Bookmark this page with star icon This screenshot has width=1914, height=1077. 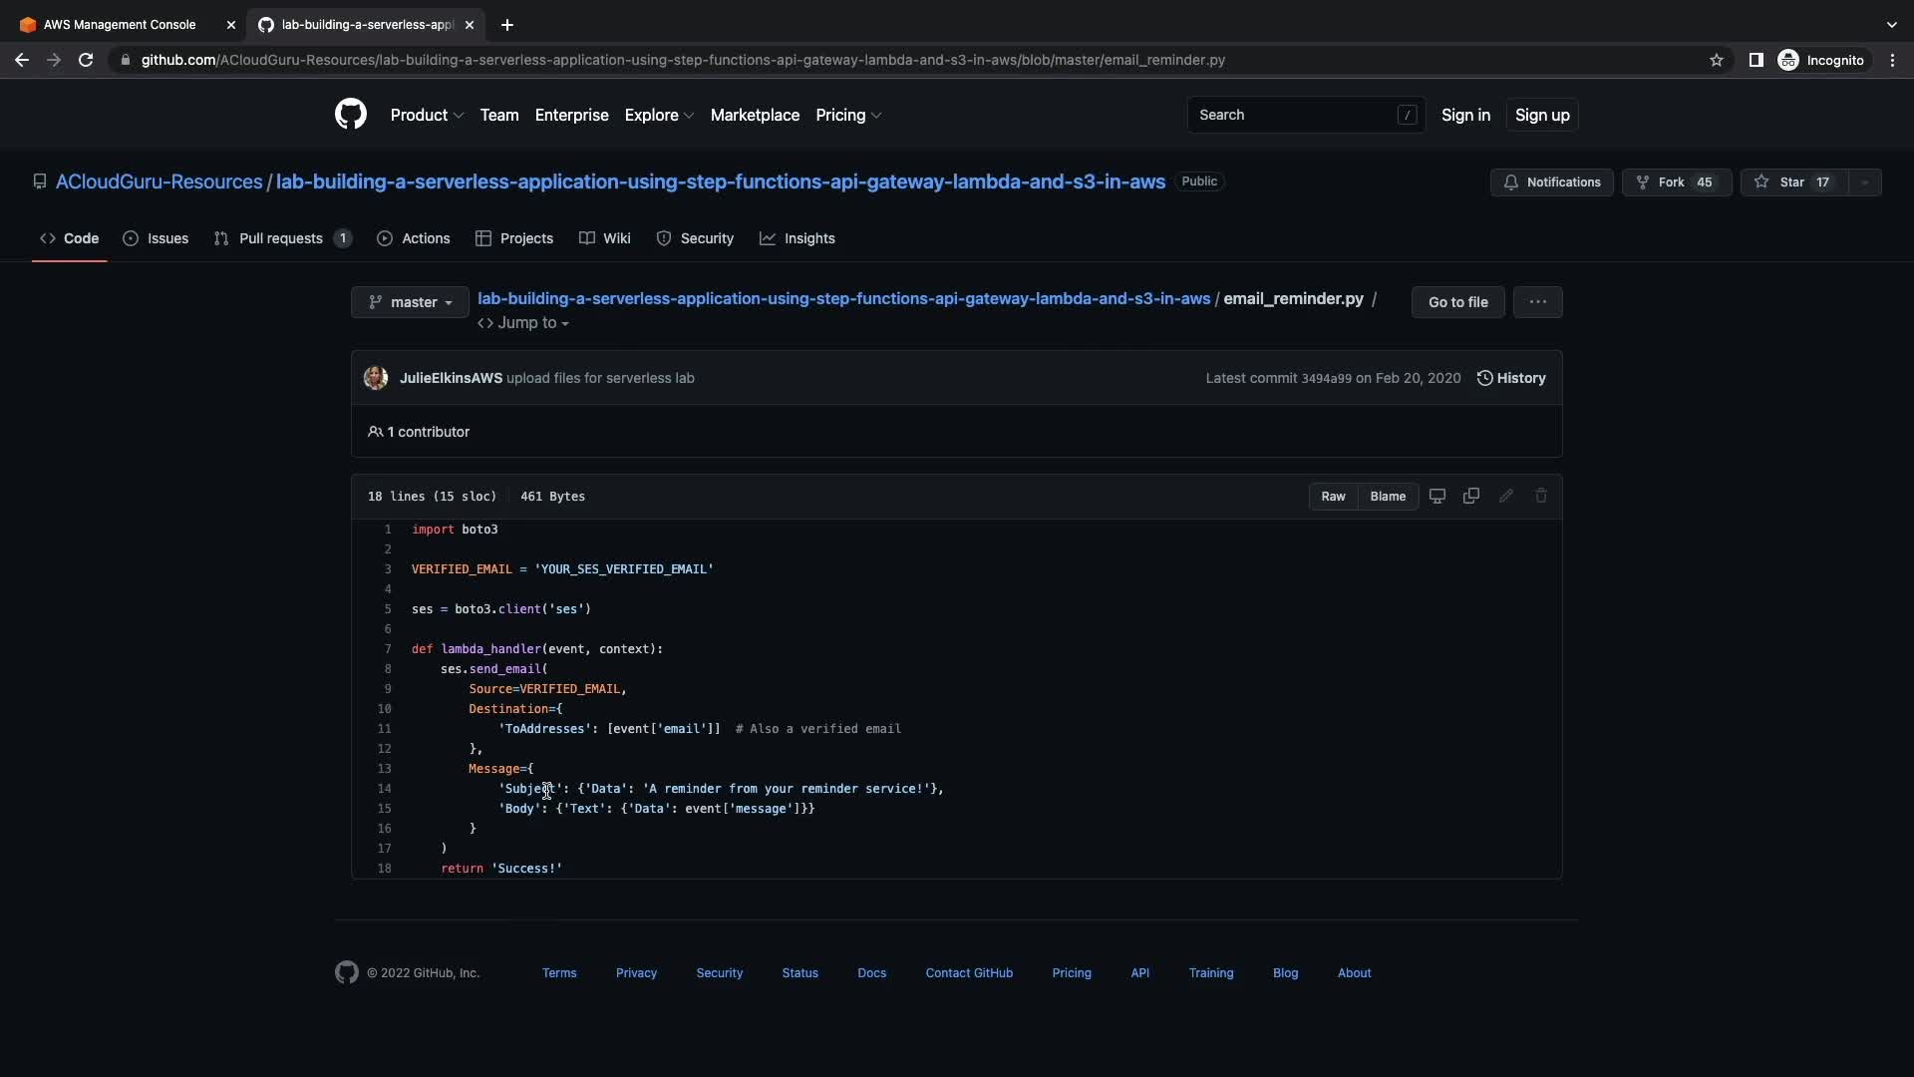pyautogui.click(x=1716, y=60)
